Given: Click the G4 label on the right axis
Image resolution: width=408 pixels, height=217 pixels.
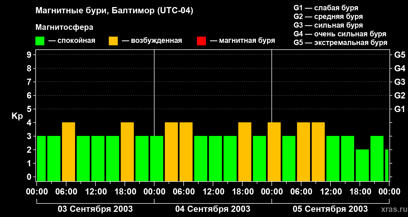Looking at the screenshot, I should pyautogui.click(x=400, y=68).
